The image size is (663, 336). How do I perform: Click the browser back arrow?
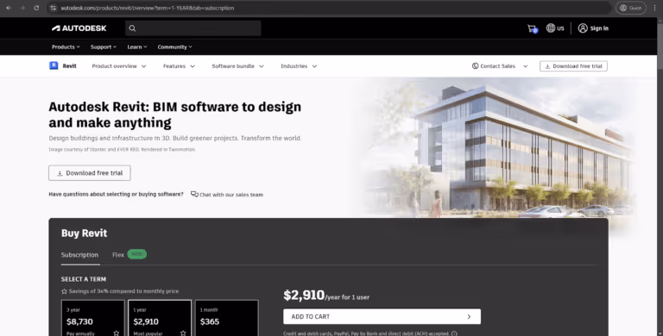(9, 8)
